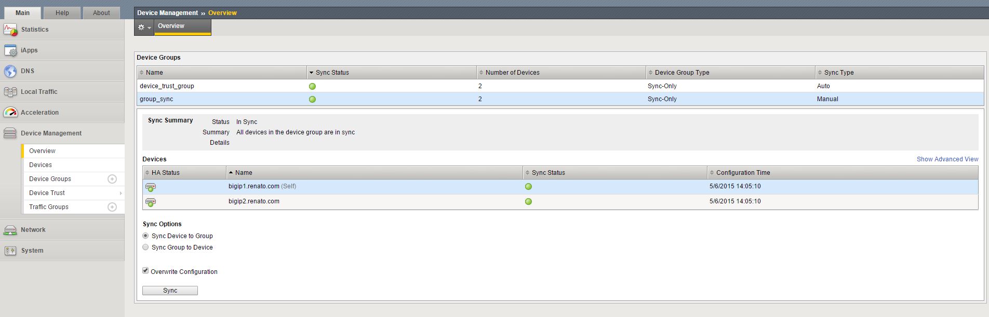
Task: Select Sync Device to Group option
Action: coord(145,236)
